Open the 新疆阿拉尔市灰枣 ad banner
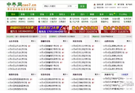Screen dimensions: 135x93 point(22,29)
